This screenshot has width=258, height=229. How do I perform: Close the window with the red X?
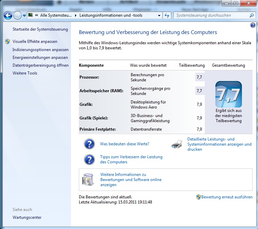(x=248, y=3)
